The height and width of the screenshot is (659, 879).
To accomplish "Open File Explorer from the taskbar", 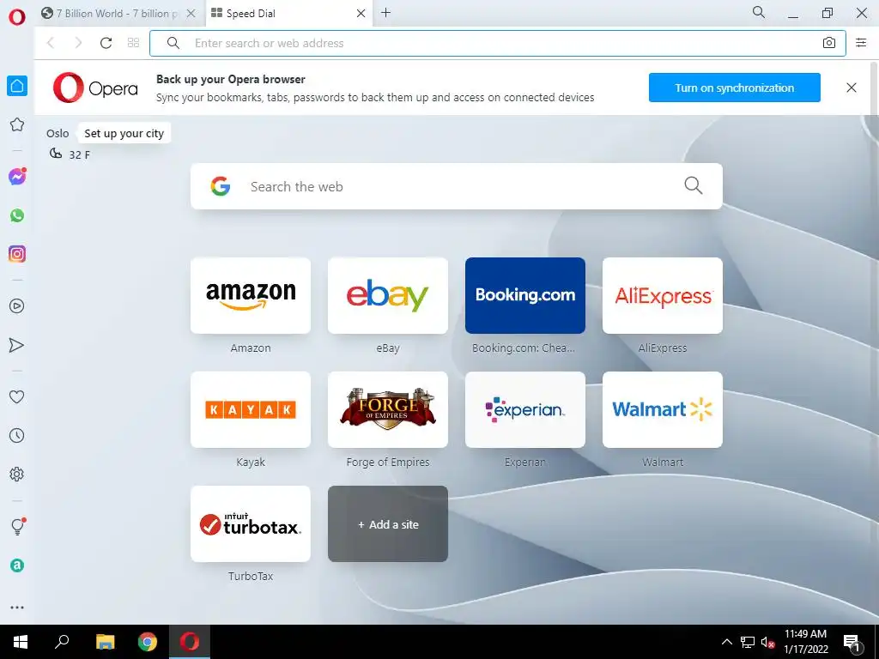I will click(x=105, y=642).
